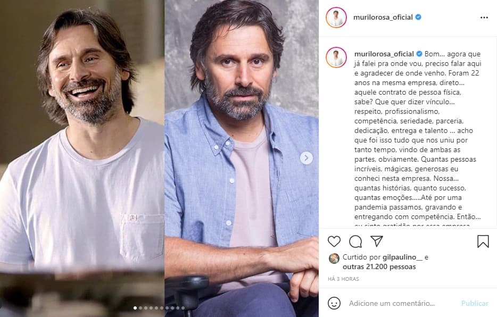Click the small liker avatar near Curtido por
This screenshot has height=317, width=497.
[x=334, y=258]
